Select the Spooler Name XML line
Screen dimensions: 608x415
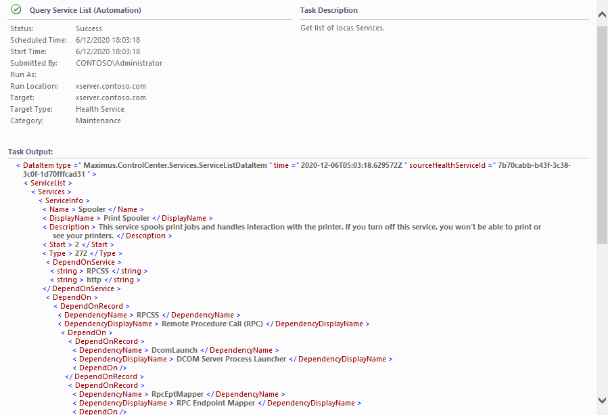click(93, 210)
